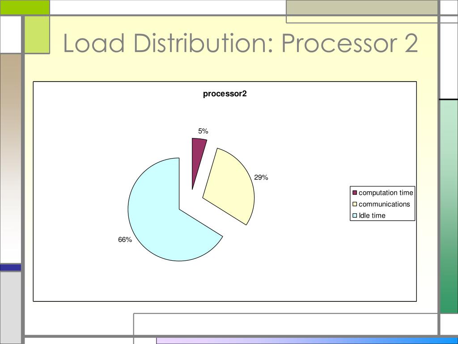Select the 'processor2' chart title

tap(225, 94)
